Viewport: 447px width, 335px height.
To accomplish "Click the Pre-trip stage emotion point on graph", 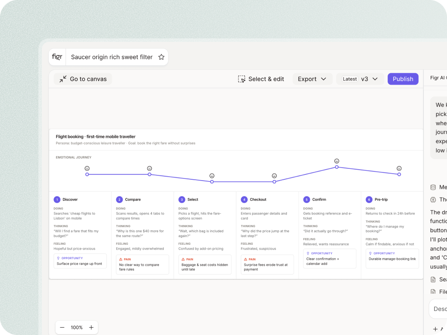I will [399, 174].
